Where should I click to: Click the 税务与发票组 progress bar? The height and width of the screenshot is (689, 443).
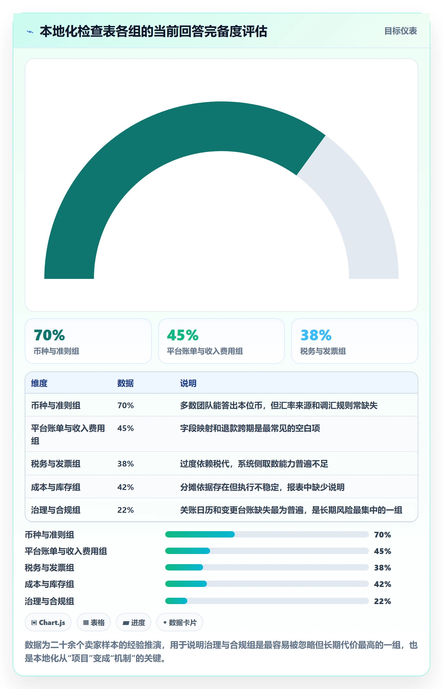coord(267,567)
